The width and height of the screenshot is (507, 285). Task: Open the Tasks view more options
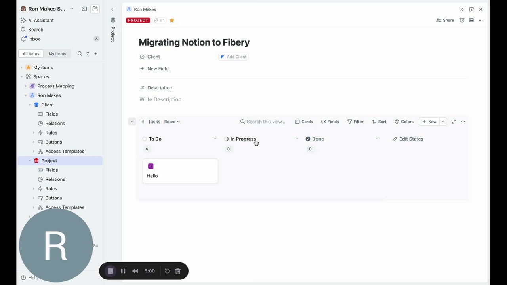(x=463, y=122)
